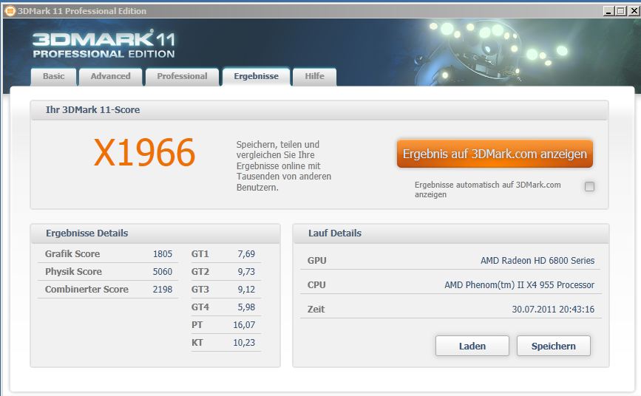Select the Ergebnisse tab
Viewport: 641px width, 396px height.
[x=256, y=76]
